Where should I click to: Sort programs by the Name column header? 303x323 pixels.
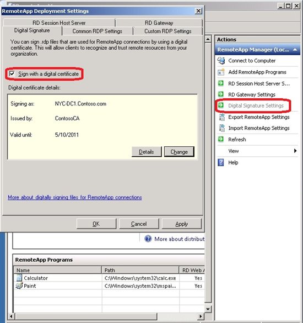[x=58, y=270]
